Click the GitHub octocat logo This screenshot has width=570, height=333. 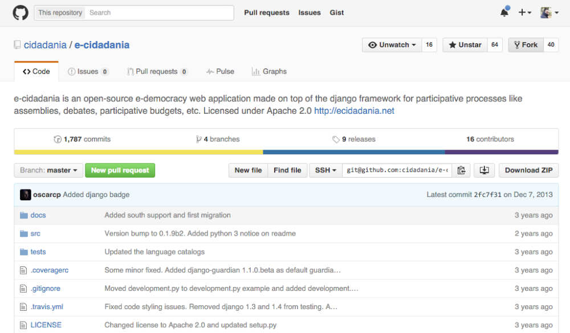tap(21, 13)
